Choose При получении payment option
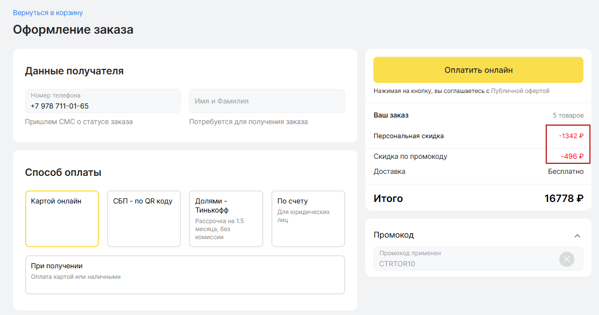Screen dimensions: 599x315 click(185, 274)
